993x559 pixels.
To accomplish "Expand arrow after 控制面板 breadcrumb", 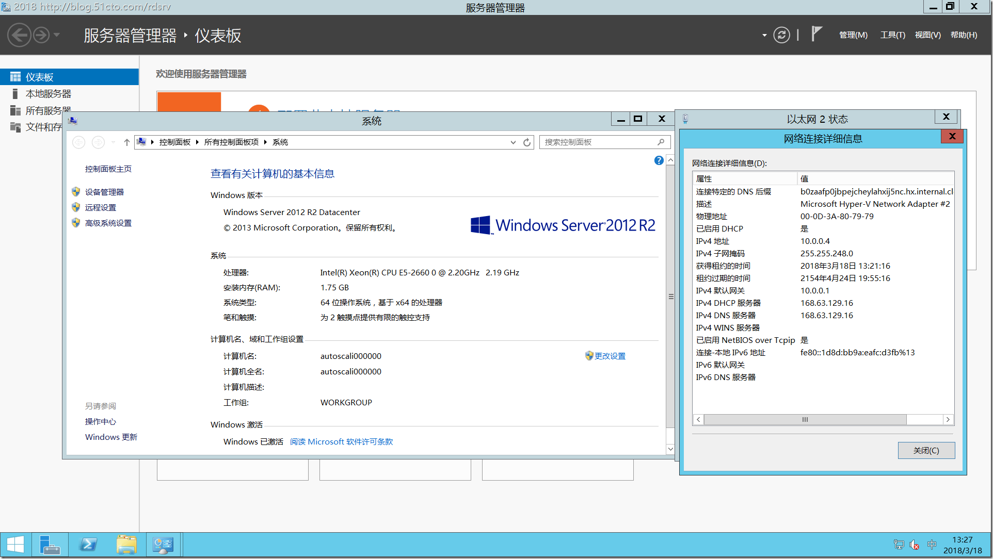I will click(197, 142).
